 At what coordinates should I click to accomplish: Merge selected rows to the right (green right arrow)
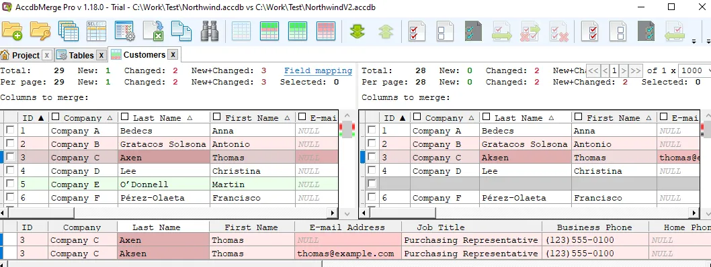click(x=502, y=31)
